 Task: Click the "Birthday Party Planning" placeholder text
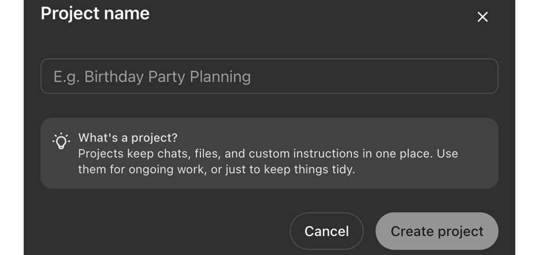tap(168, 77)
